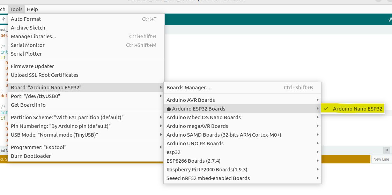This screenshot has width=392, height=195.
Task: Click the USB board selector icon
Action: 3,19
